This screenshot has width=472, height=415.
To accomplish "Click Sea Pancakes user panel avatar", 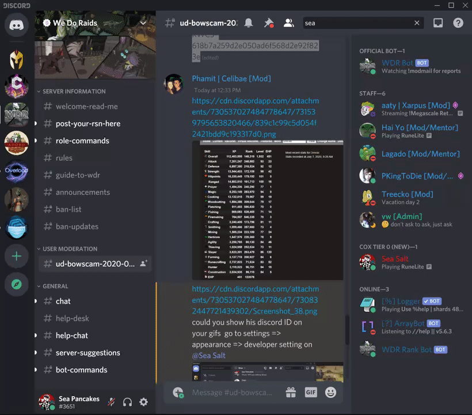I will tap(47, 402).
